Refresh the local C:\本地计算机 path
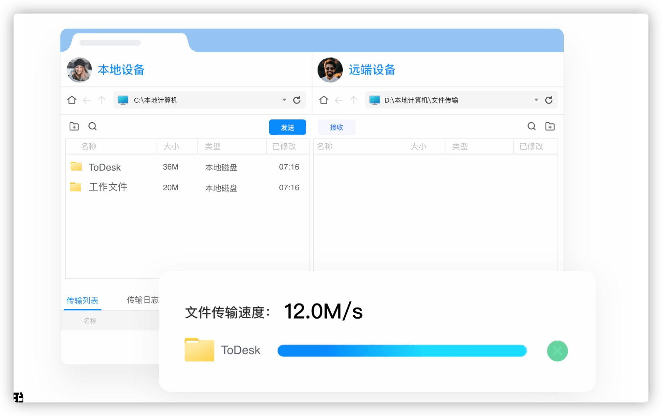The image size is (662, 416). [297, 100]
